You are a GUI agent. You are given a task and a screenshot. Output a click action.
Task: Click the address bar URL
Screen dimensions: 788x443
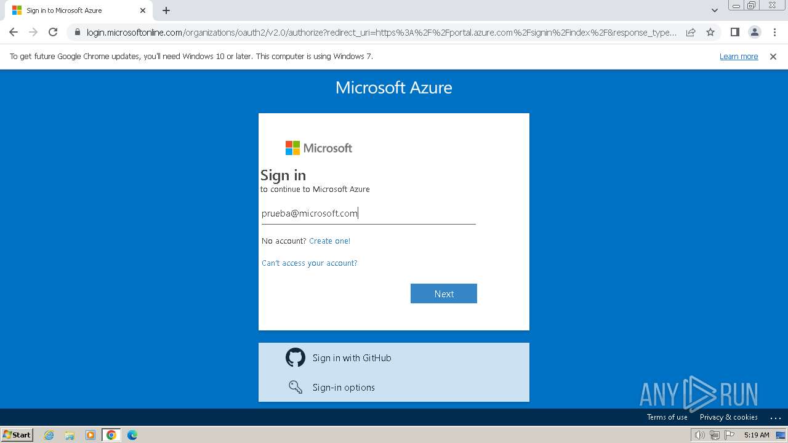click(382, 33)
